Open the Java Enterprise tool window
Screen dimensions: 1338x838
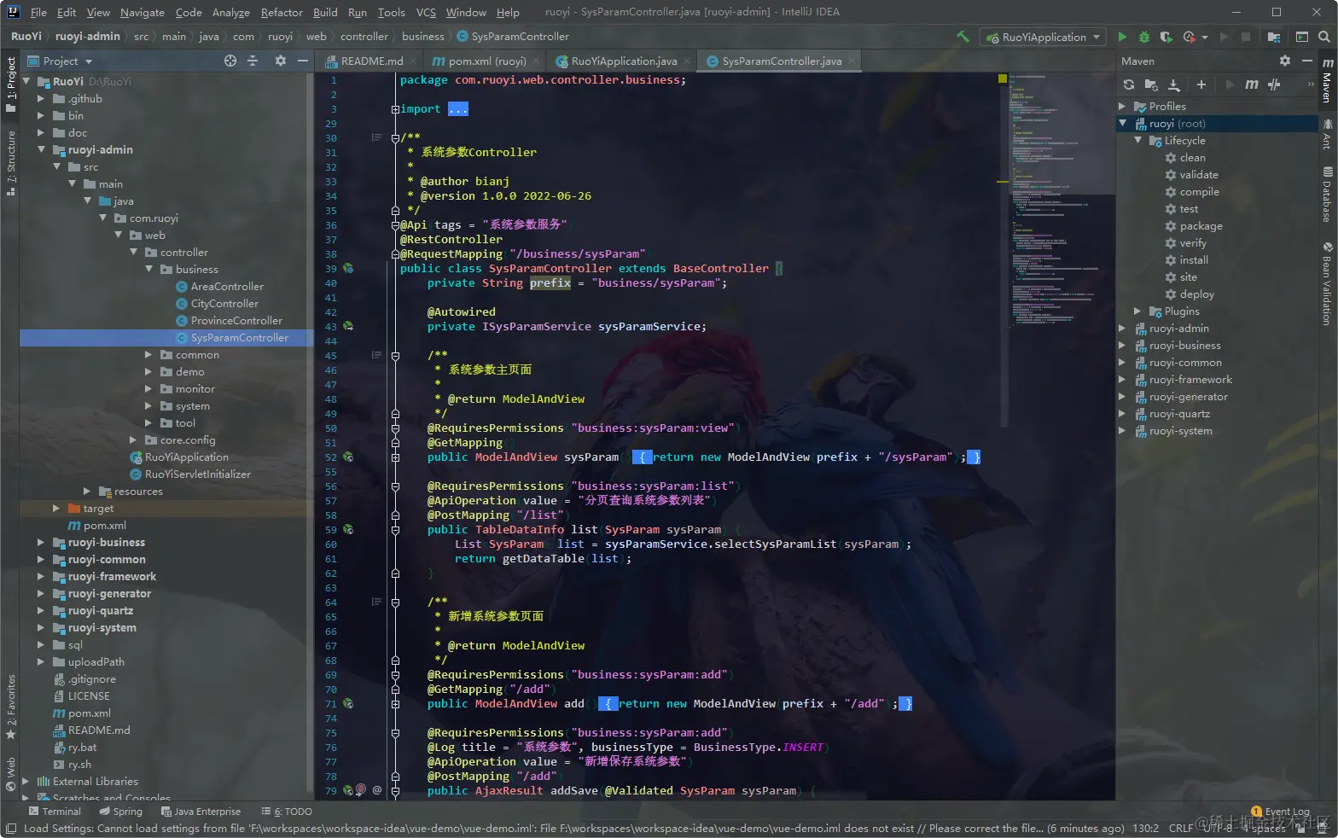click(x=201, y=812)
